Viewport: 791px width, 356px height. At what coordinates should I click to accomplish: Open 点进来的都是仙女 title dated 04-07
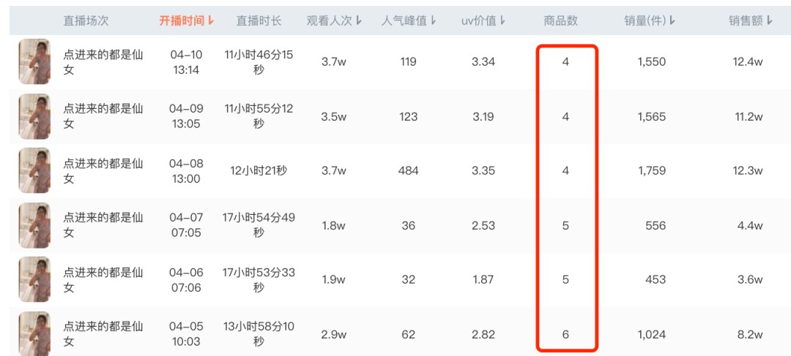pos(103,225)
